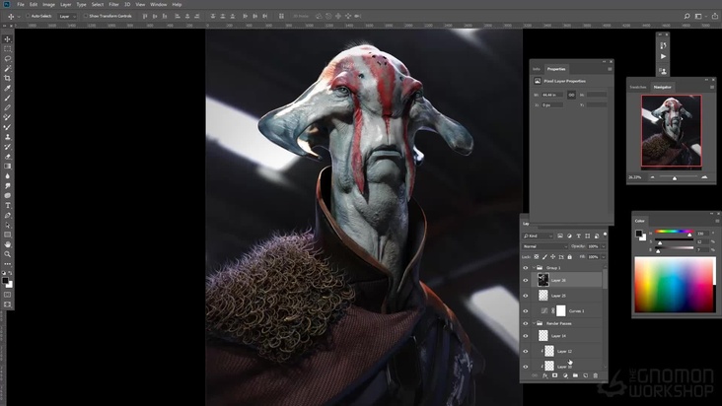Open the Window menu
The image size is (722, 406).
(x=159, y=4)
